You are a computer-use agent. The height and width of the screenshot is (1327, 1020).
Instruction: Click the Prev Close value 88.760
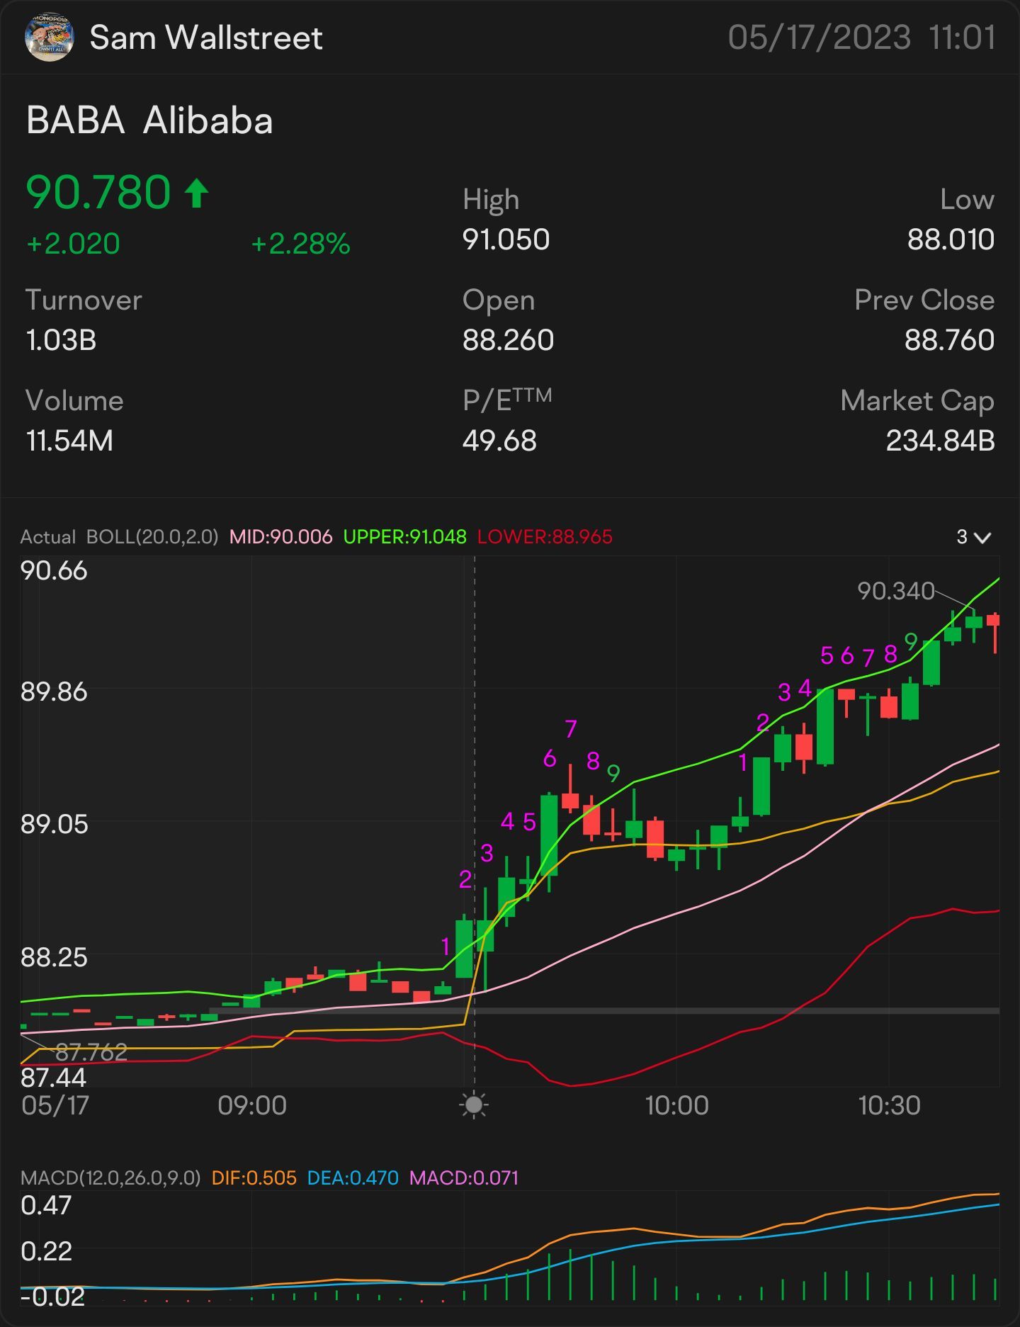click(949, 340)
